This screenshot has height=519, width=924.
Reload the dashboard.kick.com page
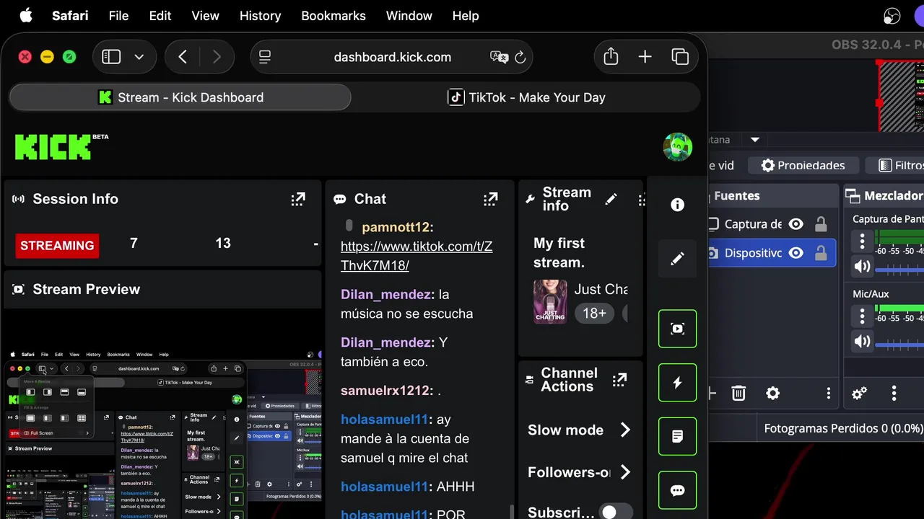pyautogui.click(x=520, y=57)
